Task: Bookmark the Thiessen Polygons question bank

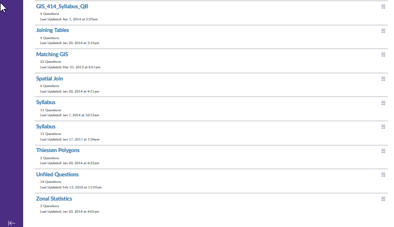Action: [383, 151]
